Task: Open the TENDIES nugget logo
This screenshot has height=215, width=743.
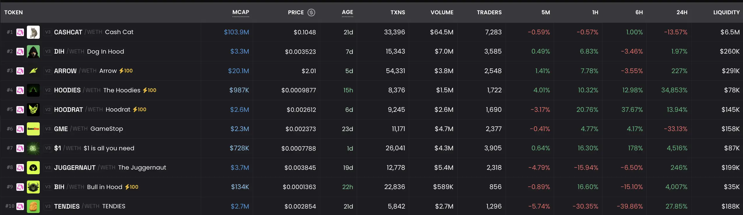Action: pyautogui.click(x=33, y=206)
